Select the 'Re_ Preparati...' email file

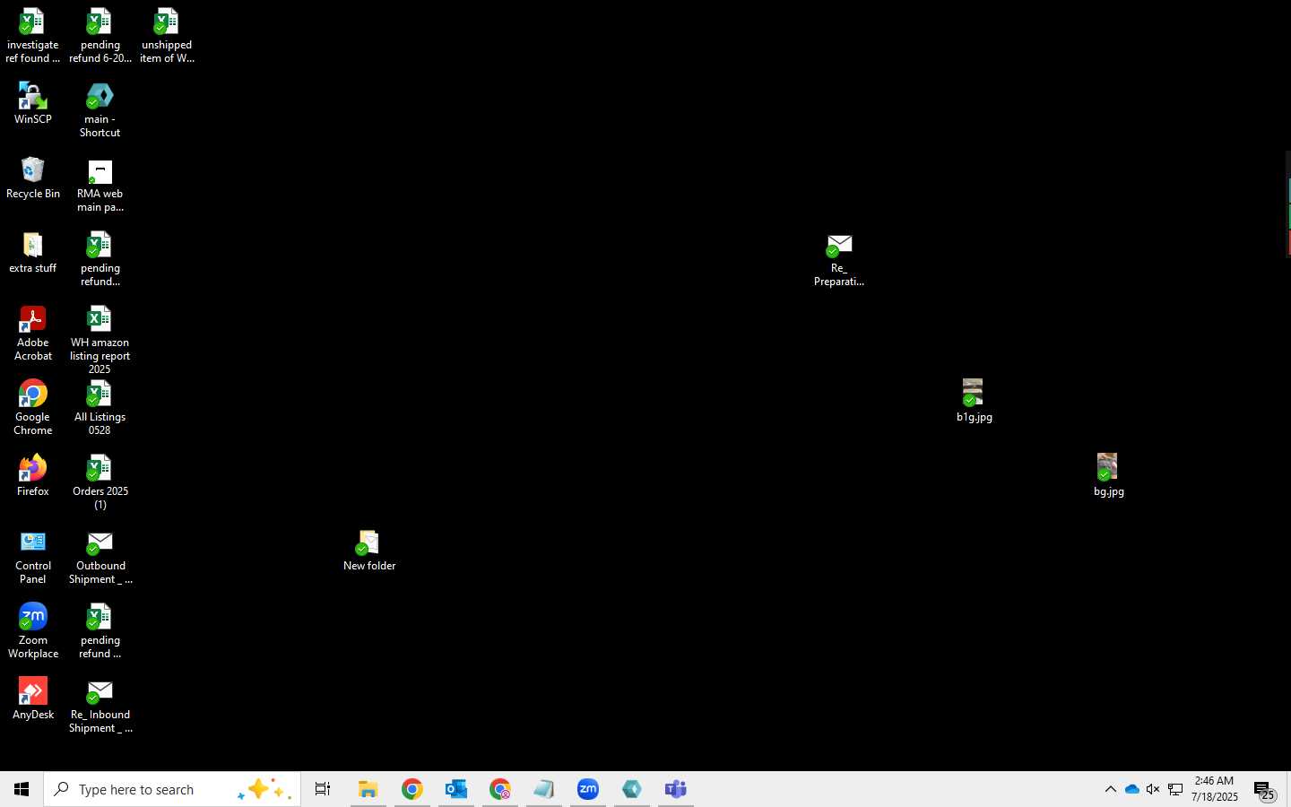click(x=839, y=259)
